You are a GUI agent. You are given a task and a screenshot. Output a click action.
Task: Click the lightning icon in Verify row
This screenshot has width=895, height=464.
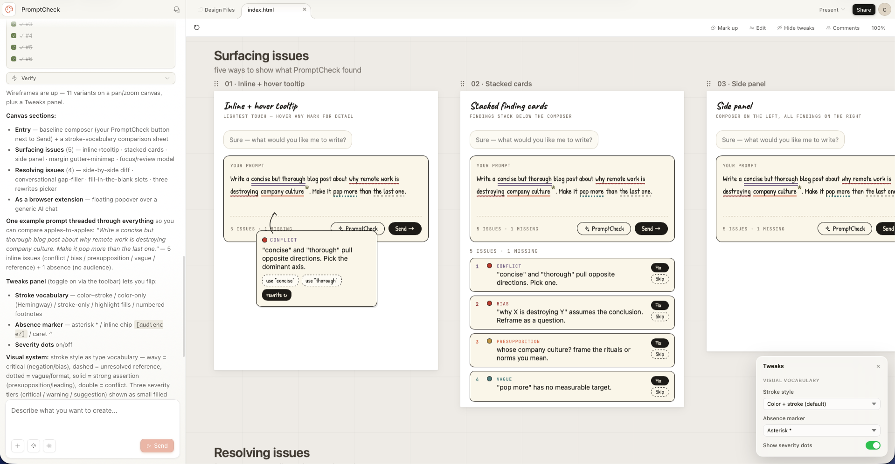click(x=14, y=78)
